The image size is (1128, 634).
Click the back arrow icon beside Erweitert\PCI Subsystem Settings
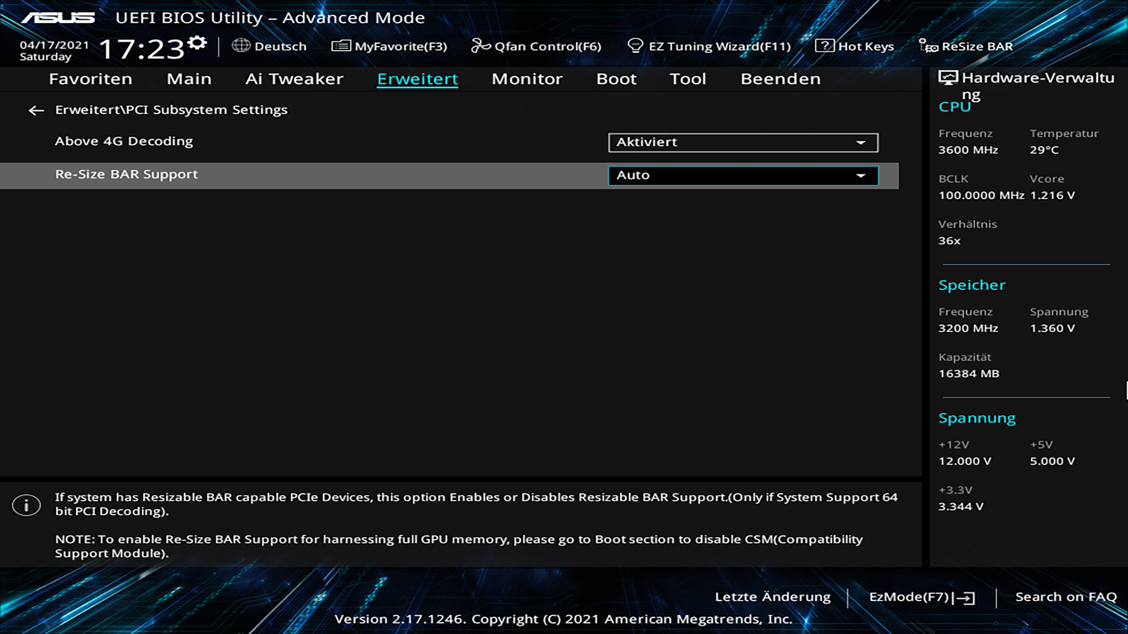click(x=36, y=110)
